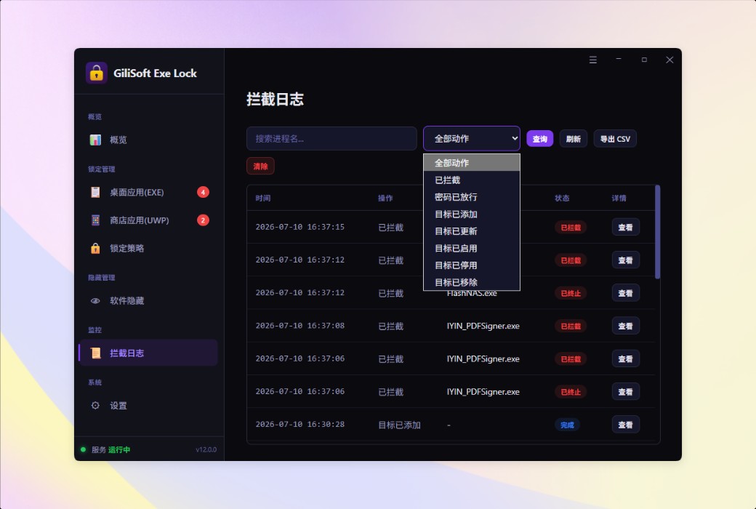This screenshot has width=756, height=509.
Task: Select 已拦截 option in dropdown list
Action: point(472,180)
